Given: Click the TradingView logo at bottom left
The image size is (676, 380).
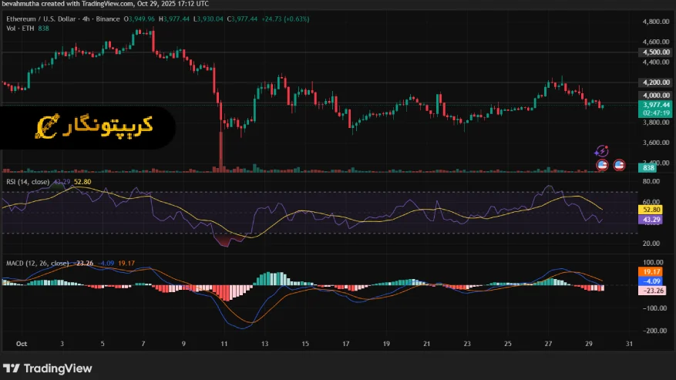Looking at the screenshot, I should [46, 368].
